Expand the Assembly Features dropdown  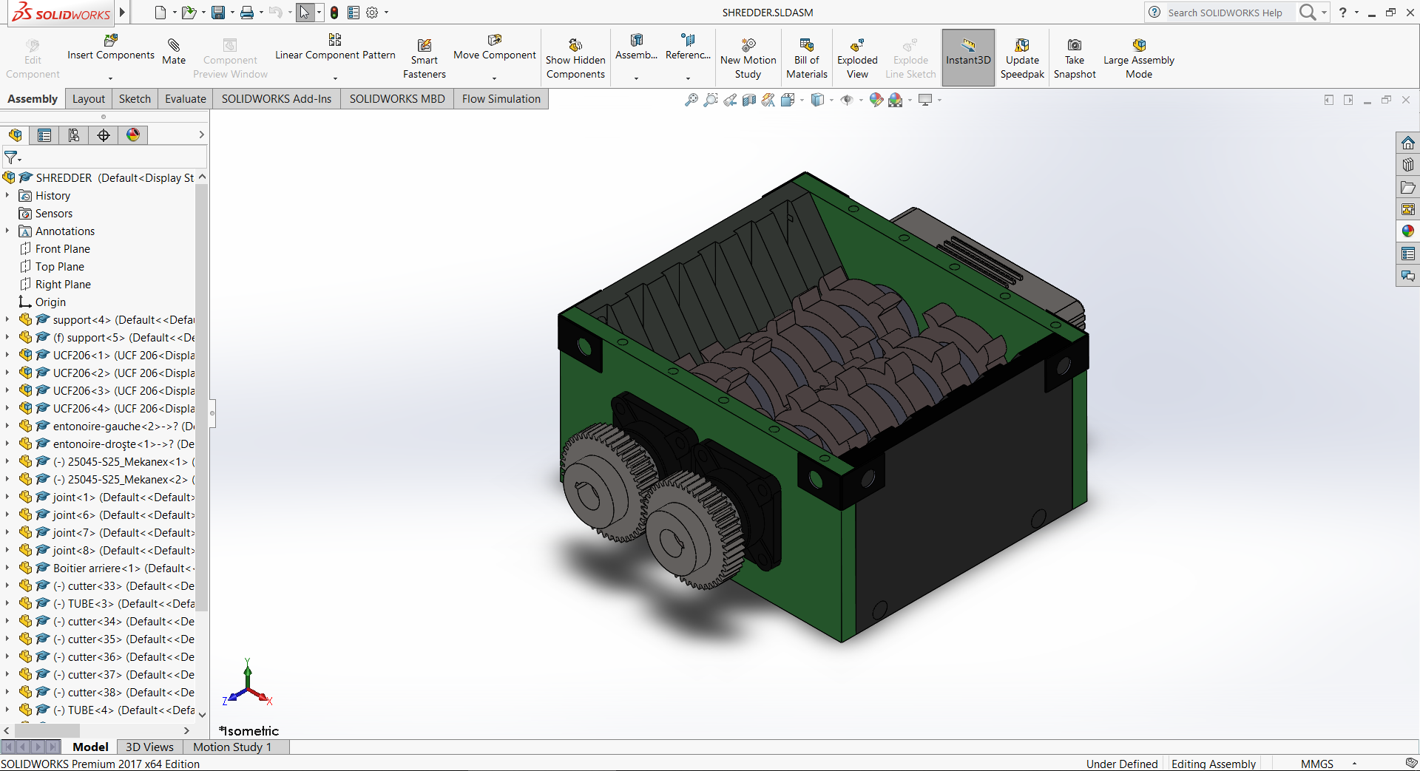[x=636, y=78]
